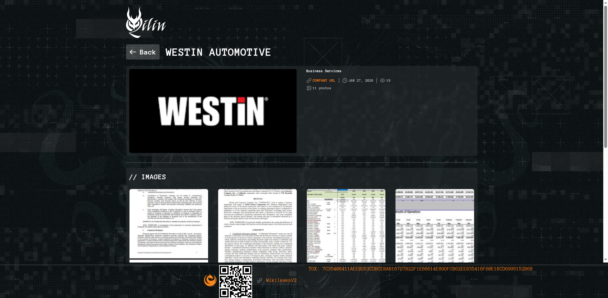Image resolution: width=608 pixels, height=298 pixels.
Task: Click the picture icon beside 11 photos
Action: [x=309, y=88]
